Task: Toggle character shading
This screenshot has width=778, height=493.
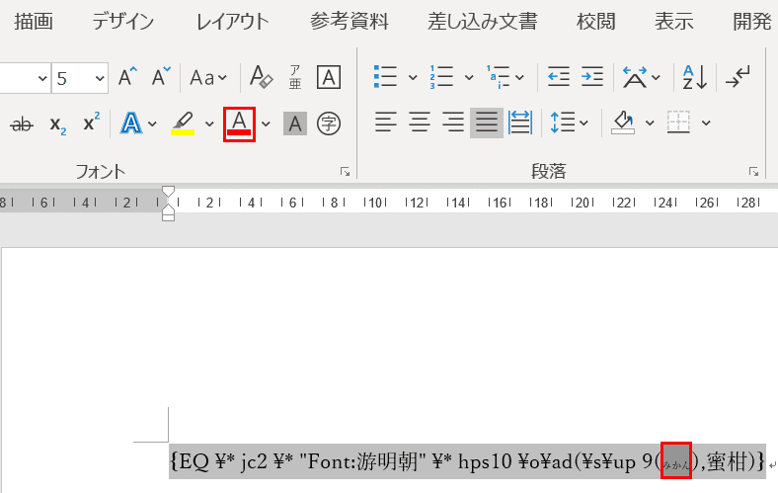Action: (295, 123)
